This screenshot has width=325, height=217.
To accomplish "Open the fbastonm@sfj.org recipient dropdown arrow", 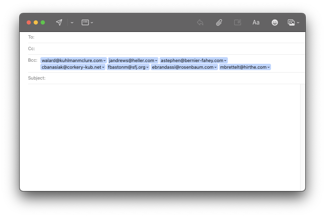I will pos(148,67).
